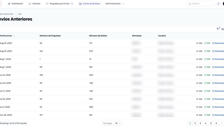Go to page 2

(x=195, y=123)
